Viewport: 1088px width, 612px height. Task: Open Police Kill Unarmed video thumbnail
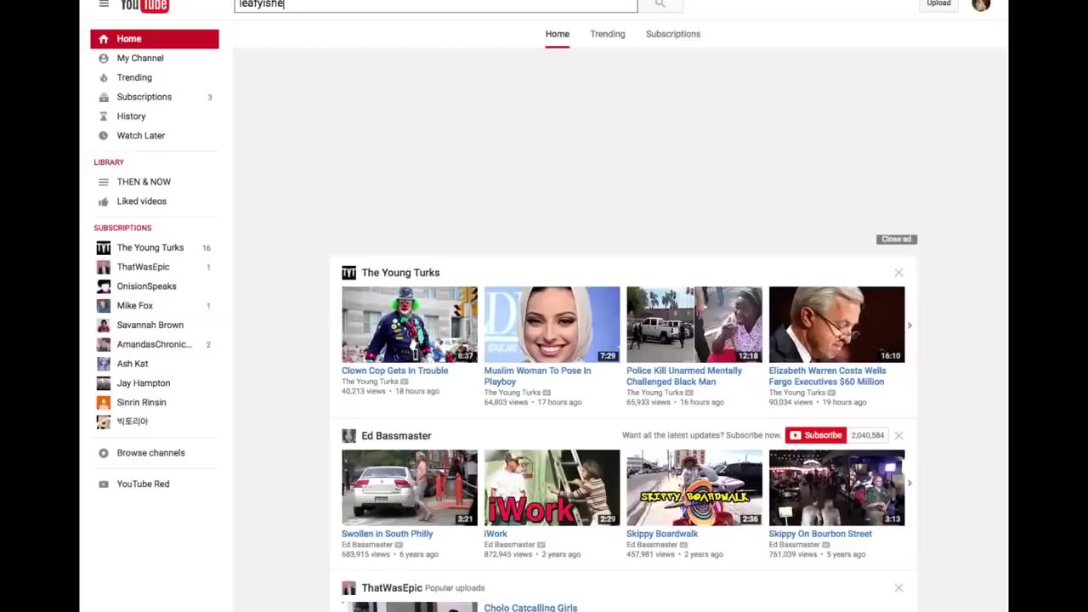click(x=694, y=325)
